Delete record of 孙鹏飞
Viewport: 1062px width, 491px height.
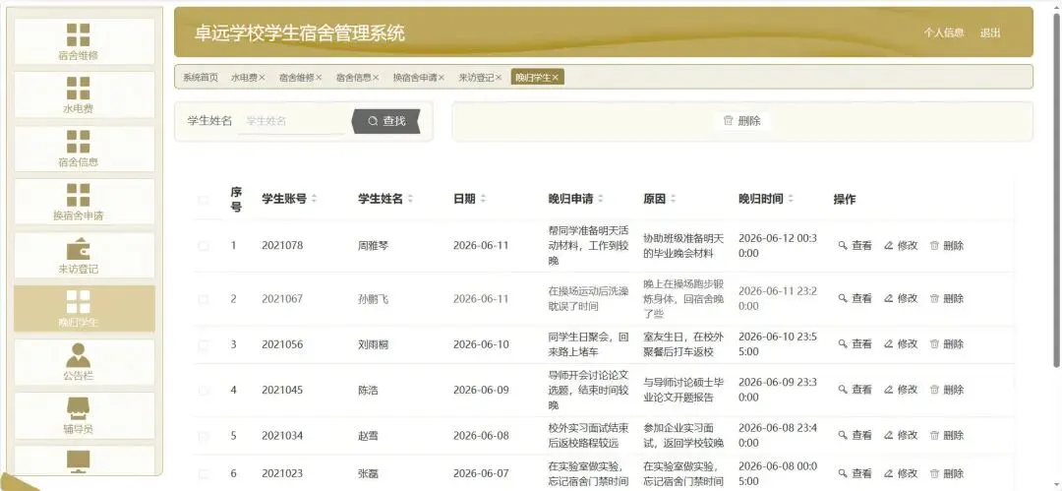[946, 298]
